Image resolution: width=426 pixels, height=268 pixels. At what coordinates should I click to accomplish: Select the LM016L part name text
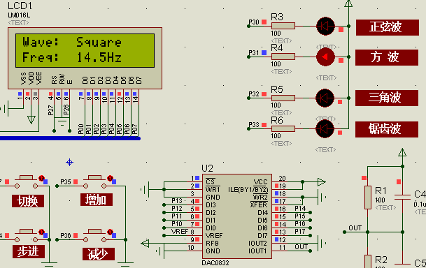19,15
